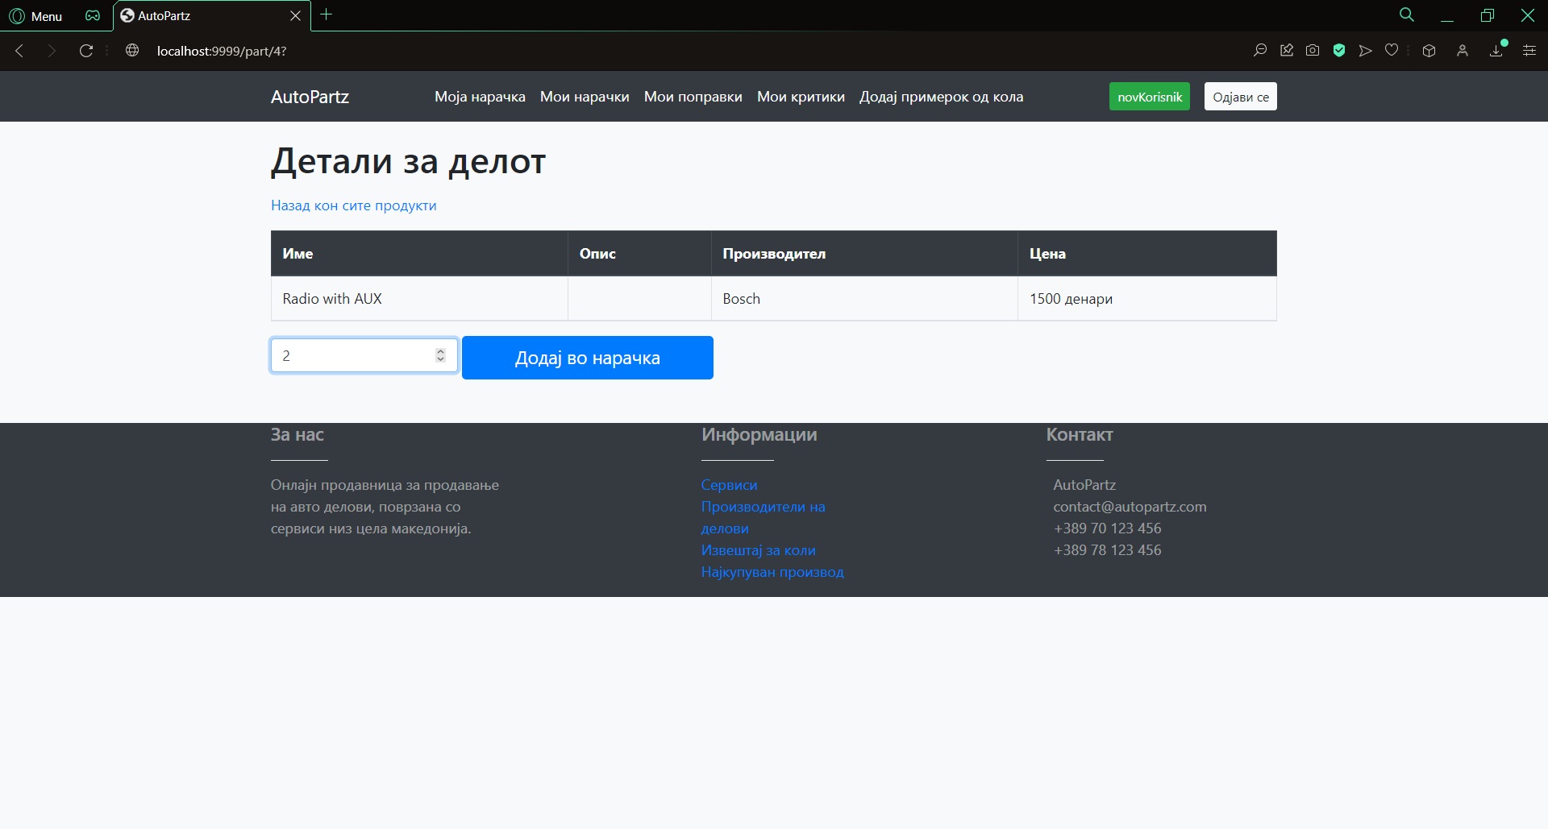The image size is (1548, 829).
Task: Click the GX Corner gamepad icon
Action: pos(93,15)
